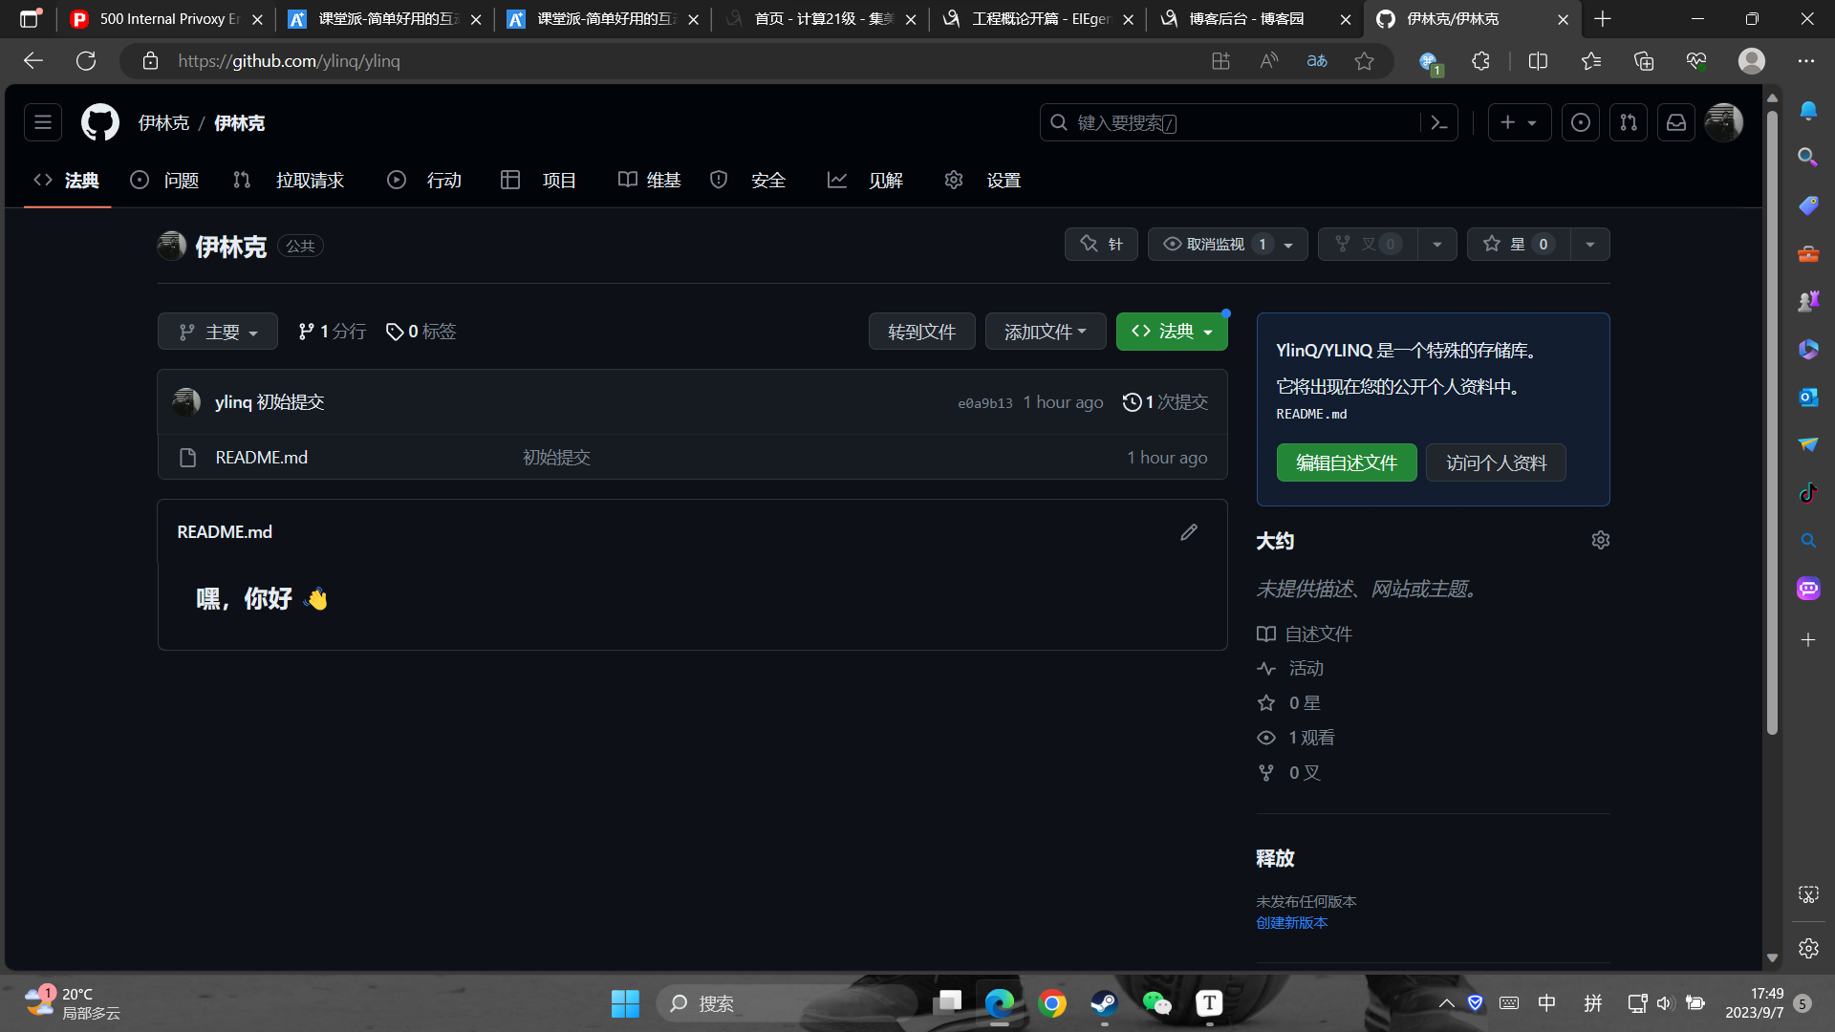Open the command palette icon
This screenshot has width=1835, height=1032.
[x=1439, y=122]
